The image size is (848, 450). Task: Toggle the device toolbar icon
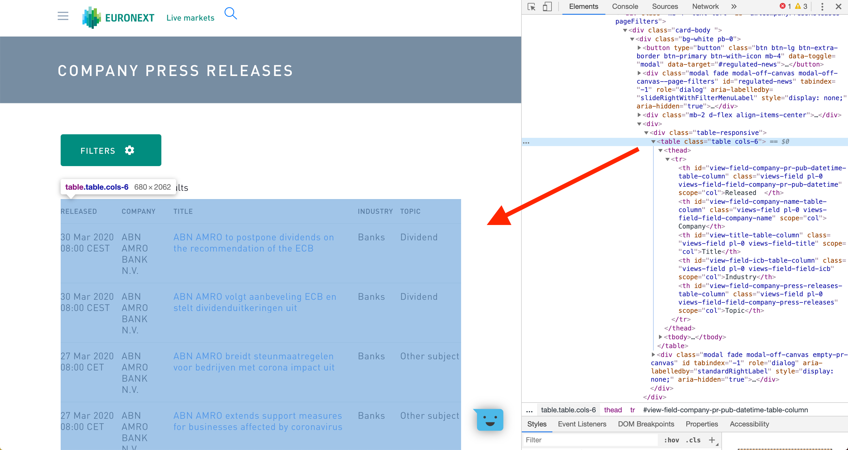pos(547,6)
